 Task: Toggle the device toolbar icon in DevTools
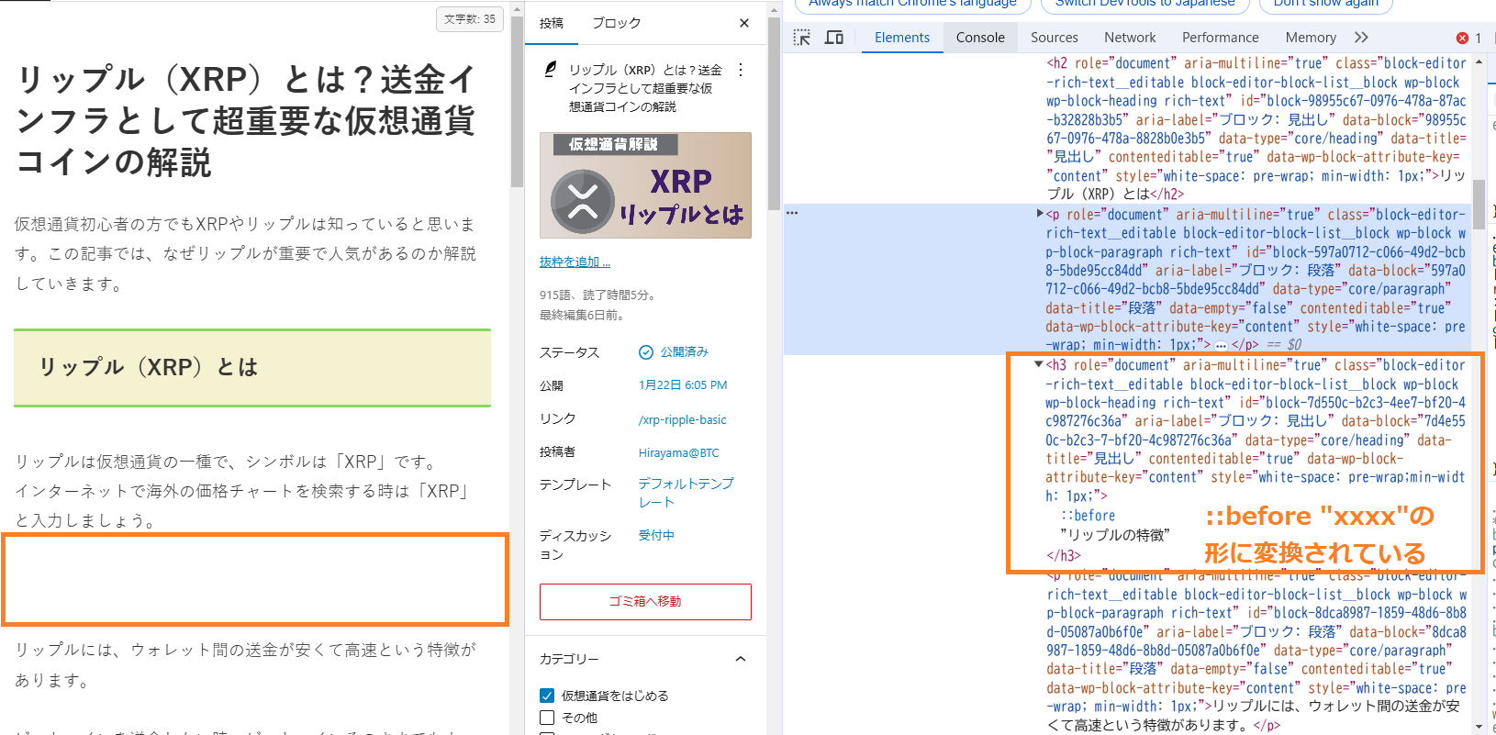[x=834, y=38]
